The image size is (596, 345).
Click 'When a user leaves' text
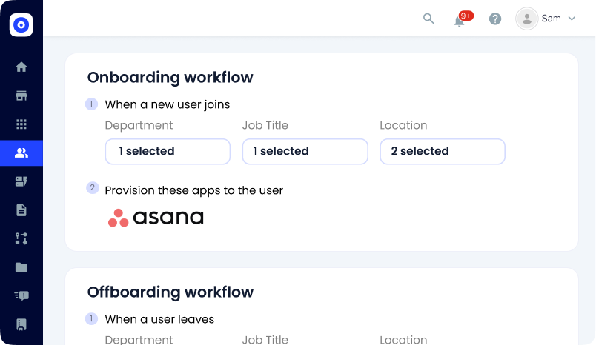(x=159, y=319)
